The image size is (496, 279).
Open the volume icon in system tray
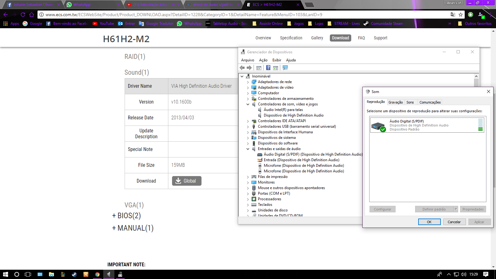pyautogui.click(x=464, y=274)
